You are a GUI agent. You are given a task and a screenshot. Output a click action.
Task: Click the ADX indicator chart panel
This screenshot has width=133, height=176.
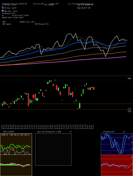16,144
